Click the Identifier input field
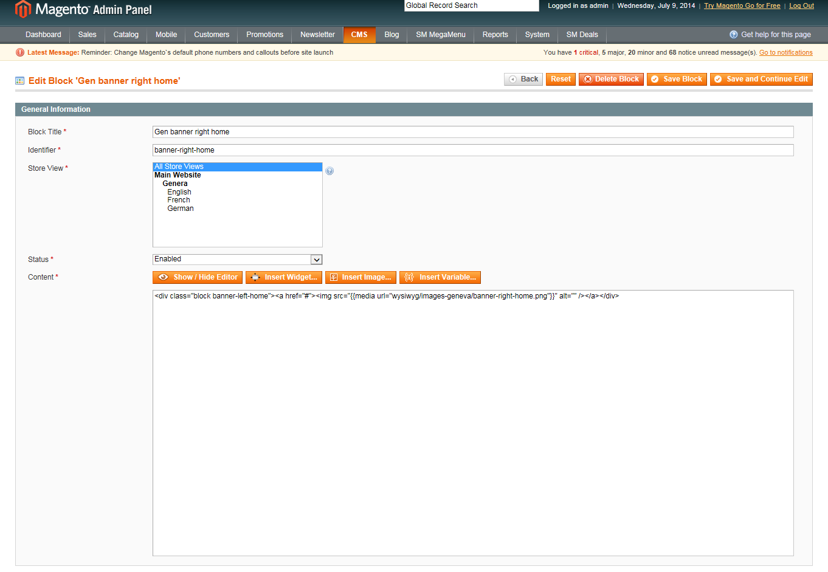The image size is (828, 572). pos(473,150)
